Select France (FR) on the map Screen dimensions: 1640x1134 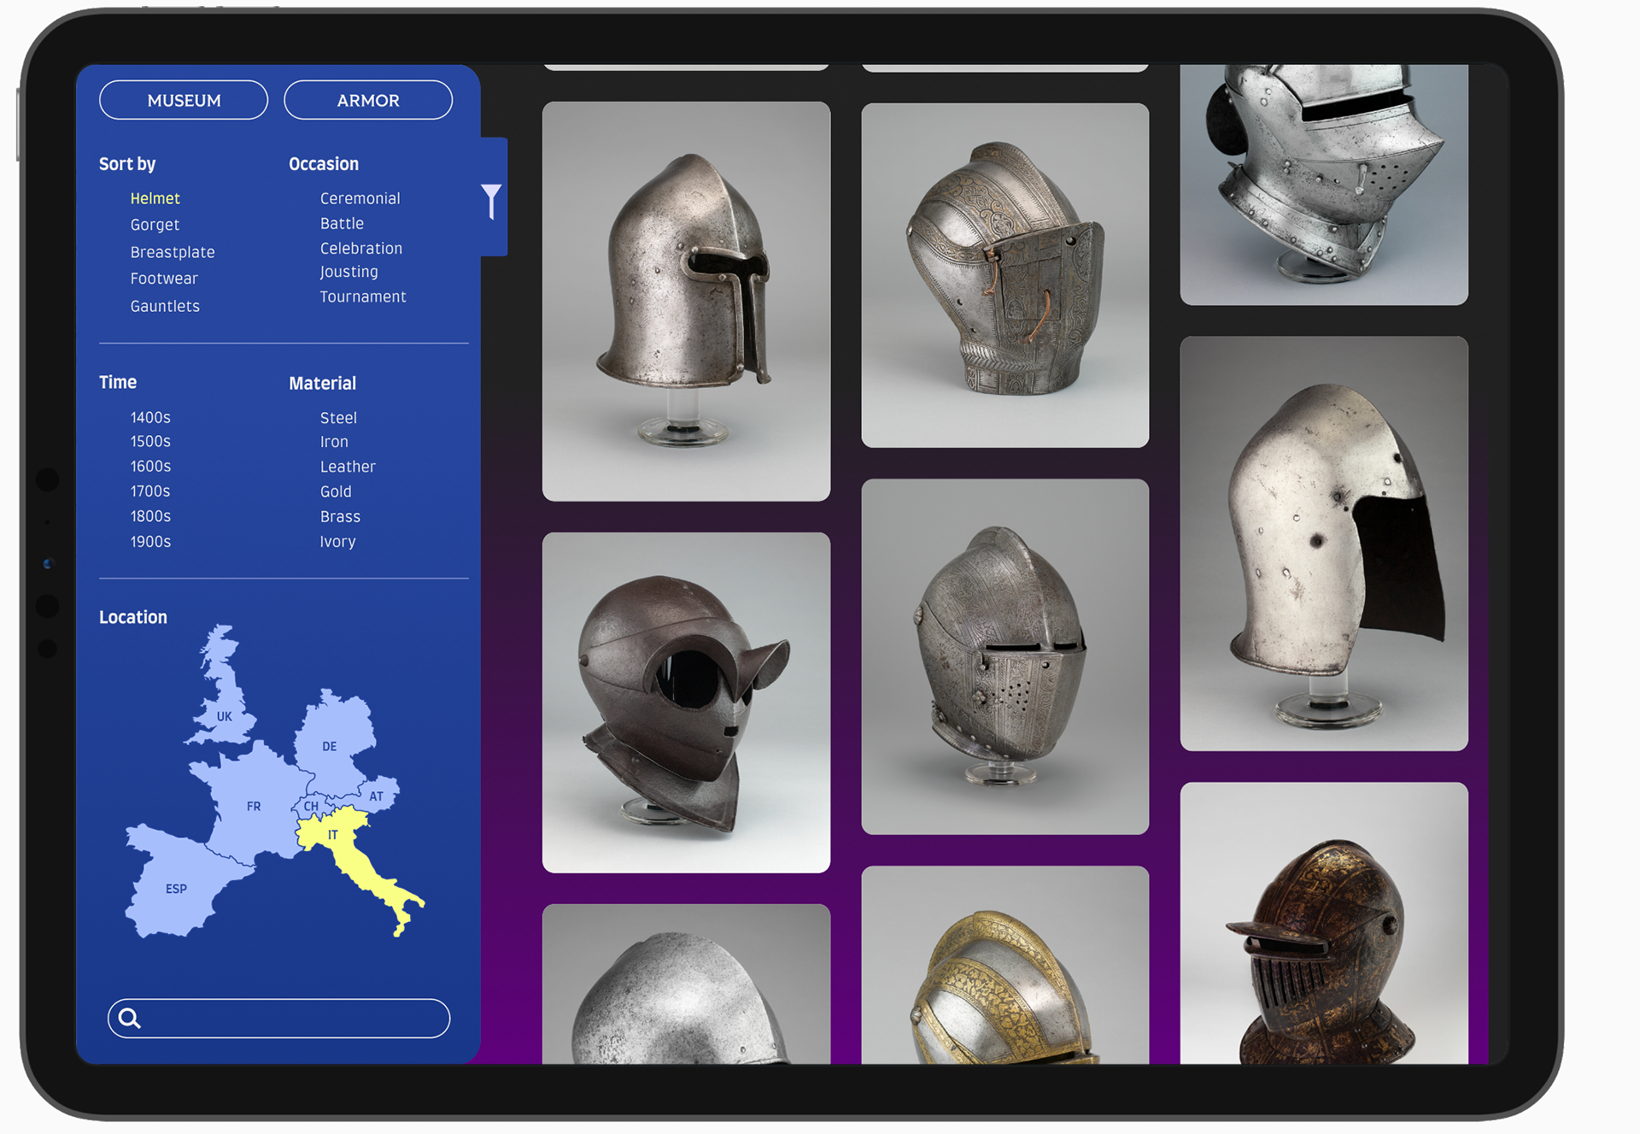(x=253, y=806)
